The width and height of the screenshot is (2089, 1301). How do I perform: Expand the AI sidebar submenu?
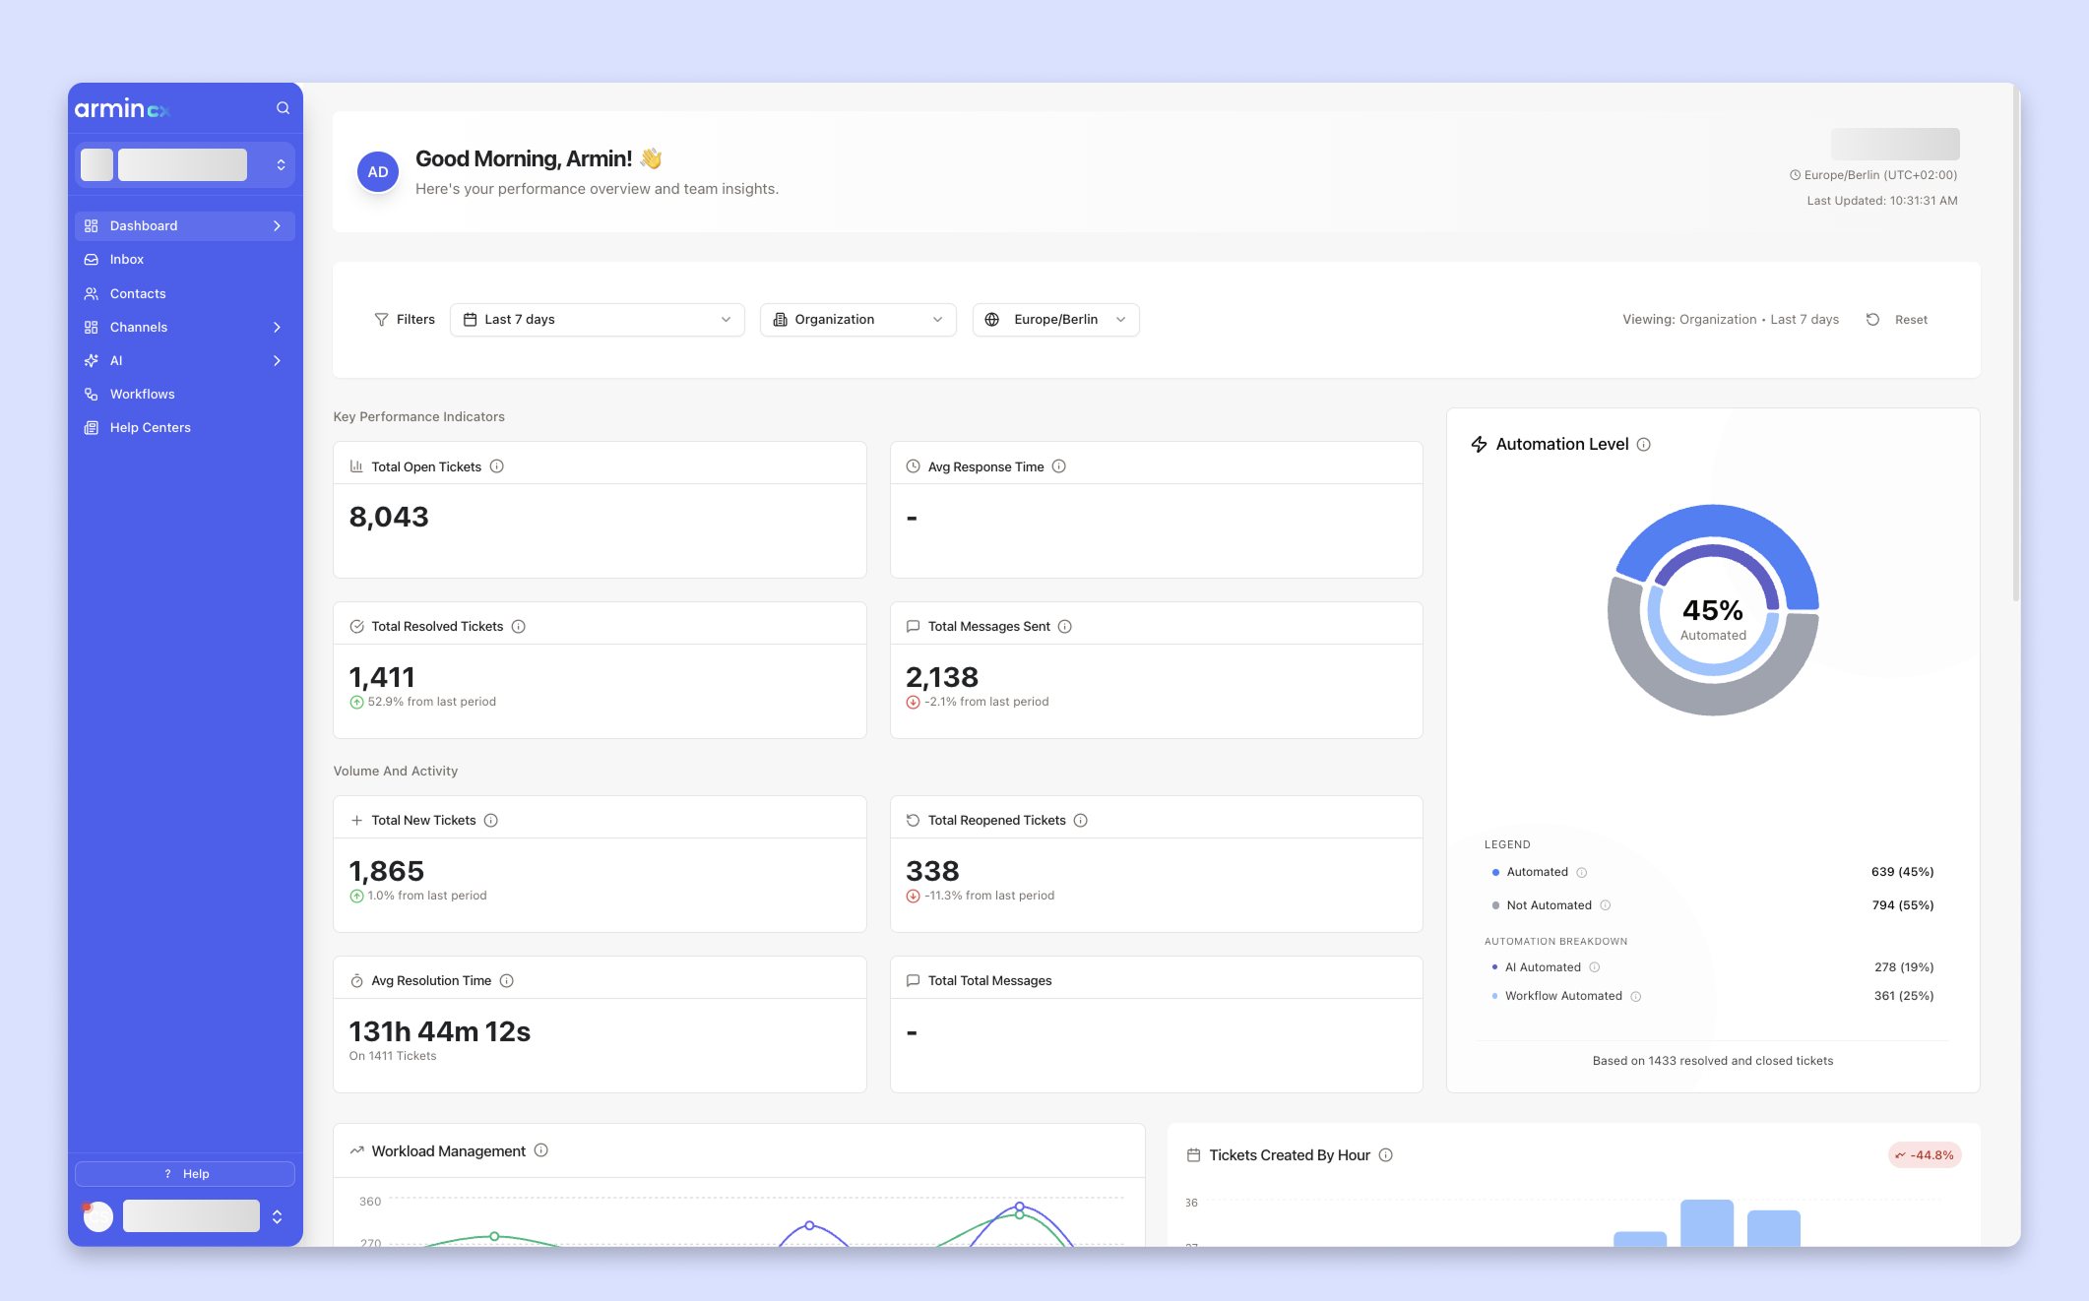coord(277,361)
